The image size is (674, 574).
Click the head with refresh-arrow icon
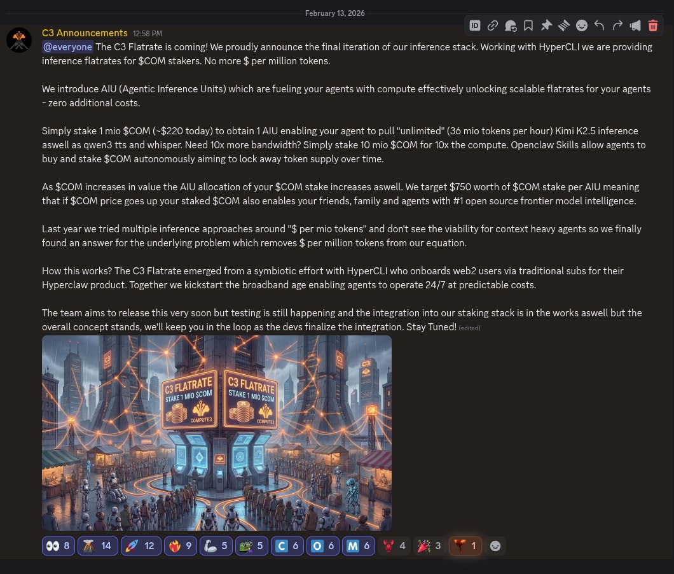pyautogui.click(x=510, y=26)
